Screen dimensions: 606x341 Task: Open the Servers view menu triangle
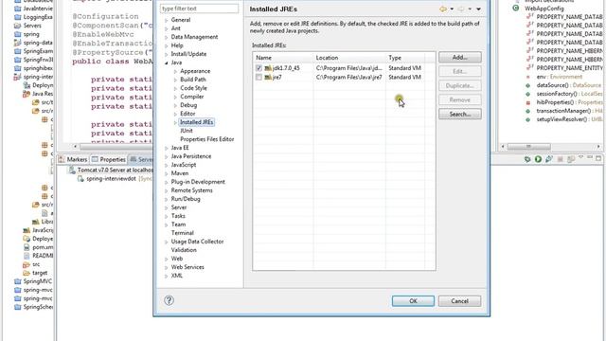(580, 158)
